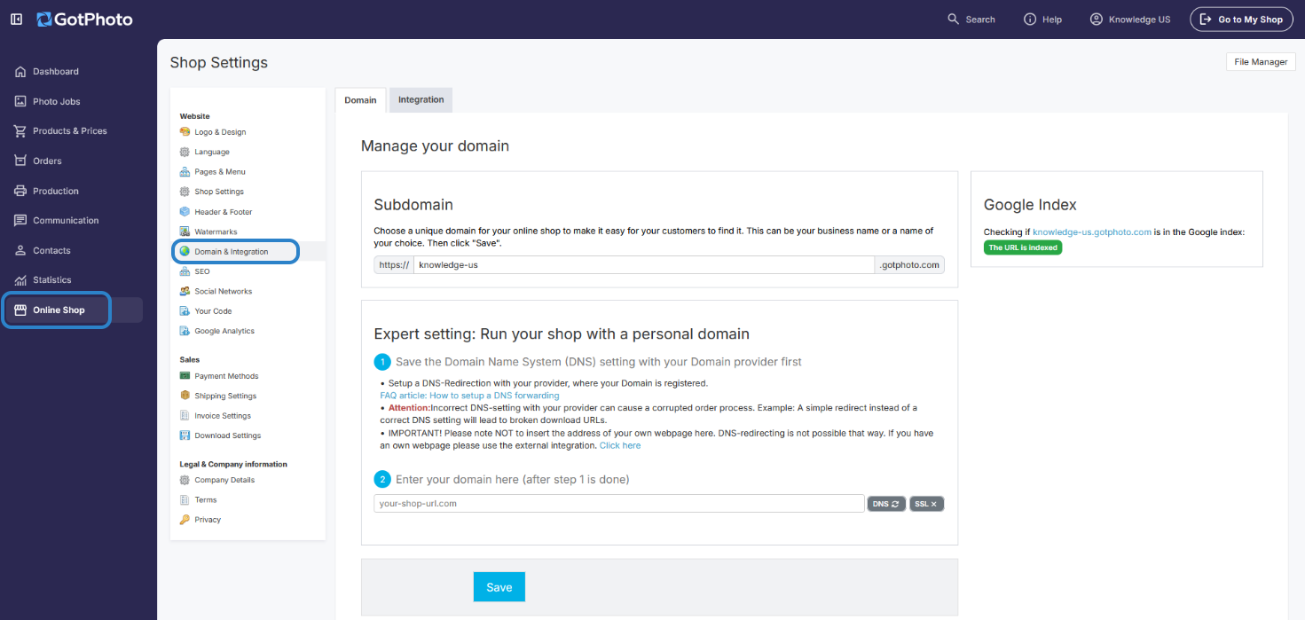Click the Online Shop store icon
This screenshot has width=1305, height=620.
coord(20,310)
